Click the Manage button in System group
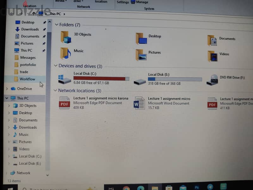 pos(140,2)
